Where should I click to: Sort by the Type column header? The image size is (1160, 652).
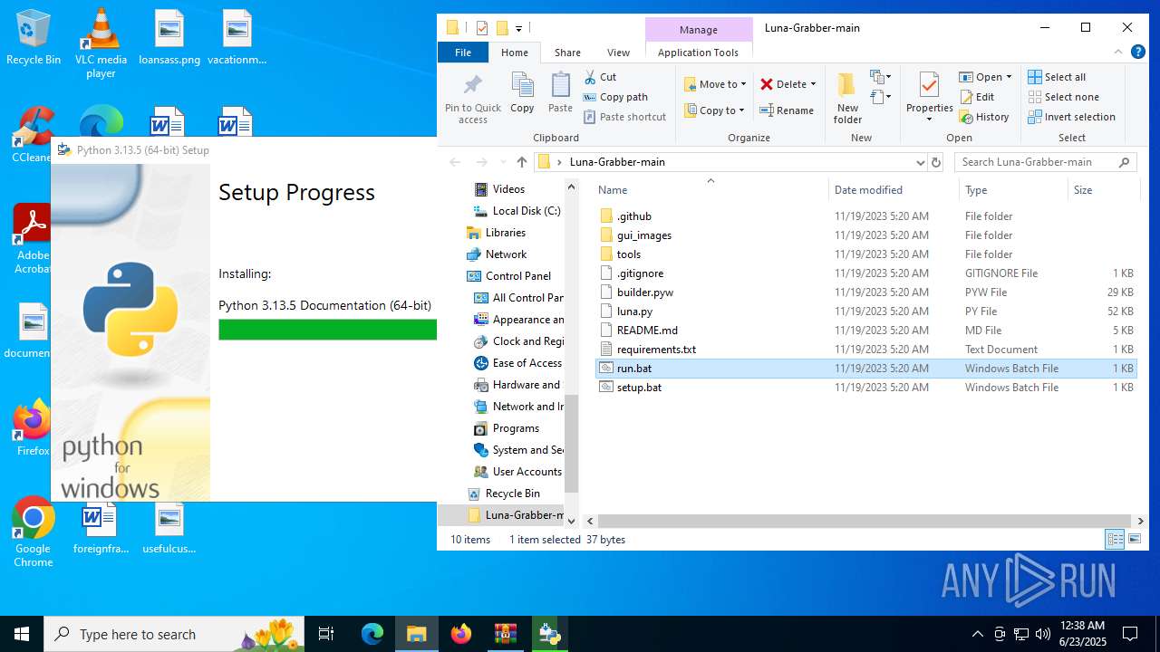(1013, 190)
